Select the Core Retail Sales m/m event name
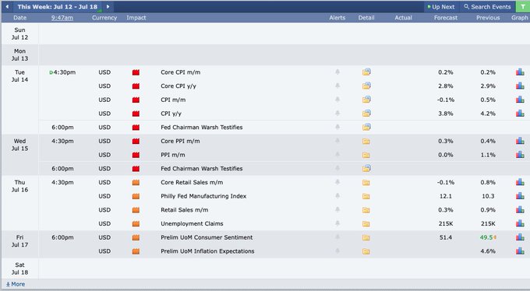530x291 pixels. tap(192, 182)
